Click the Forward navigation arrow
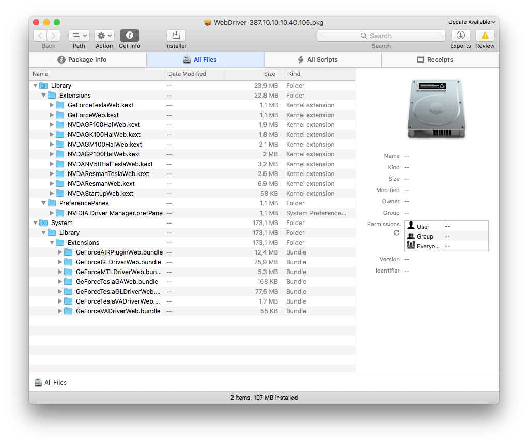The height and width of the screenshot is (445, 528). (x=54, y=35)
